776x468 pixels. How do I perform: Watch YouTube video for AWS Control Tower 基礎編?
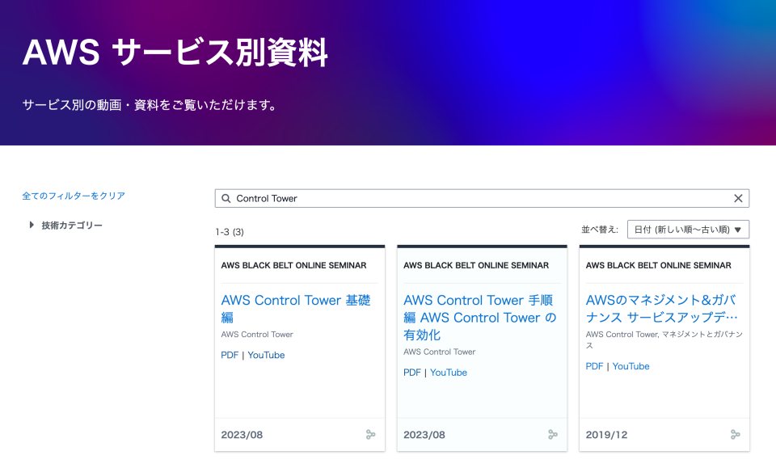pos(266,355)
